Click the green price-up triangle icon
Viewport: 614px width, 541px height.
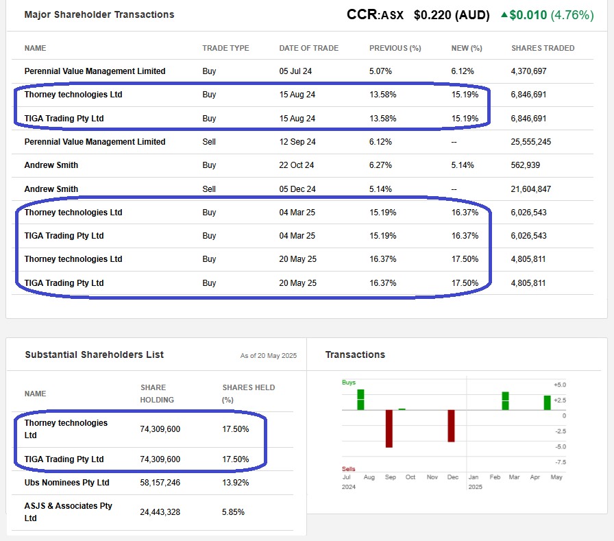(x=503, y=15)
